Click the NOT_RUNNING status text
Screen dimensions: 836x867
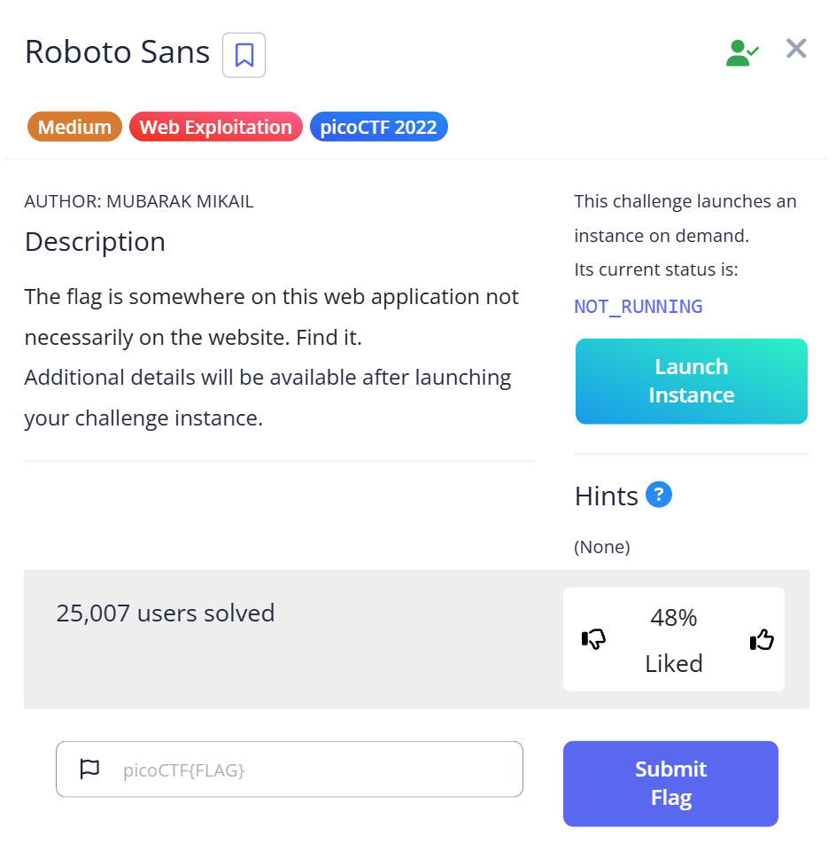tap(638, 307)
